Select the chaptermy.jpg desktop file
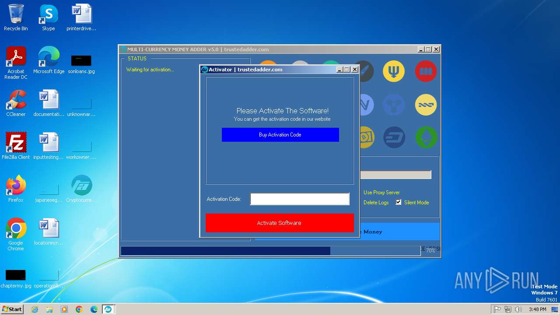This screenshot has width=560, height=315. click(x=16, y=279)
